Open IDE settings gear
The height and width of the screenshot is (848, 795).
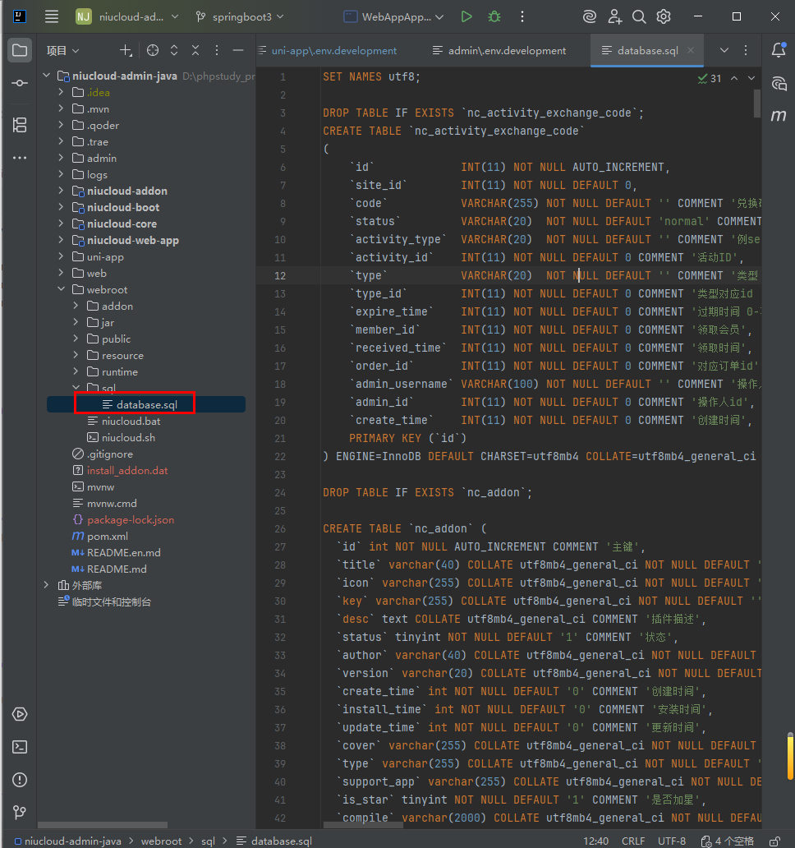(664, 16)
